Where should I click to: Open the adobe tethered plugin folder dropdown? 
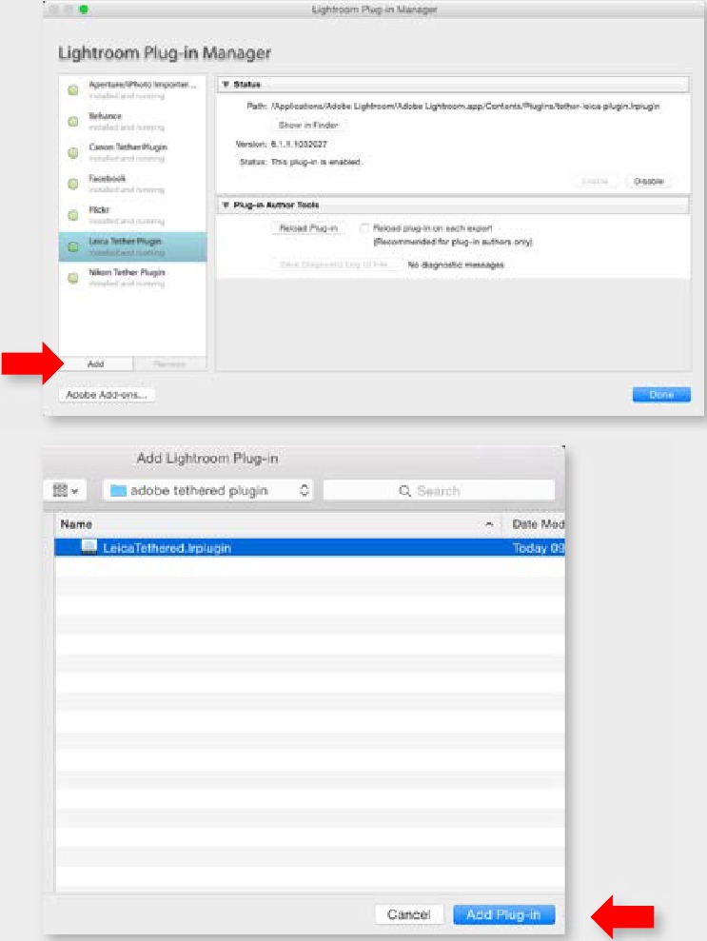tap(207, 490)
